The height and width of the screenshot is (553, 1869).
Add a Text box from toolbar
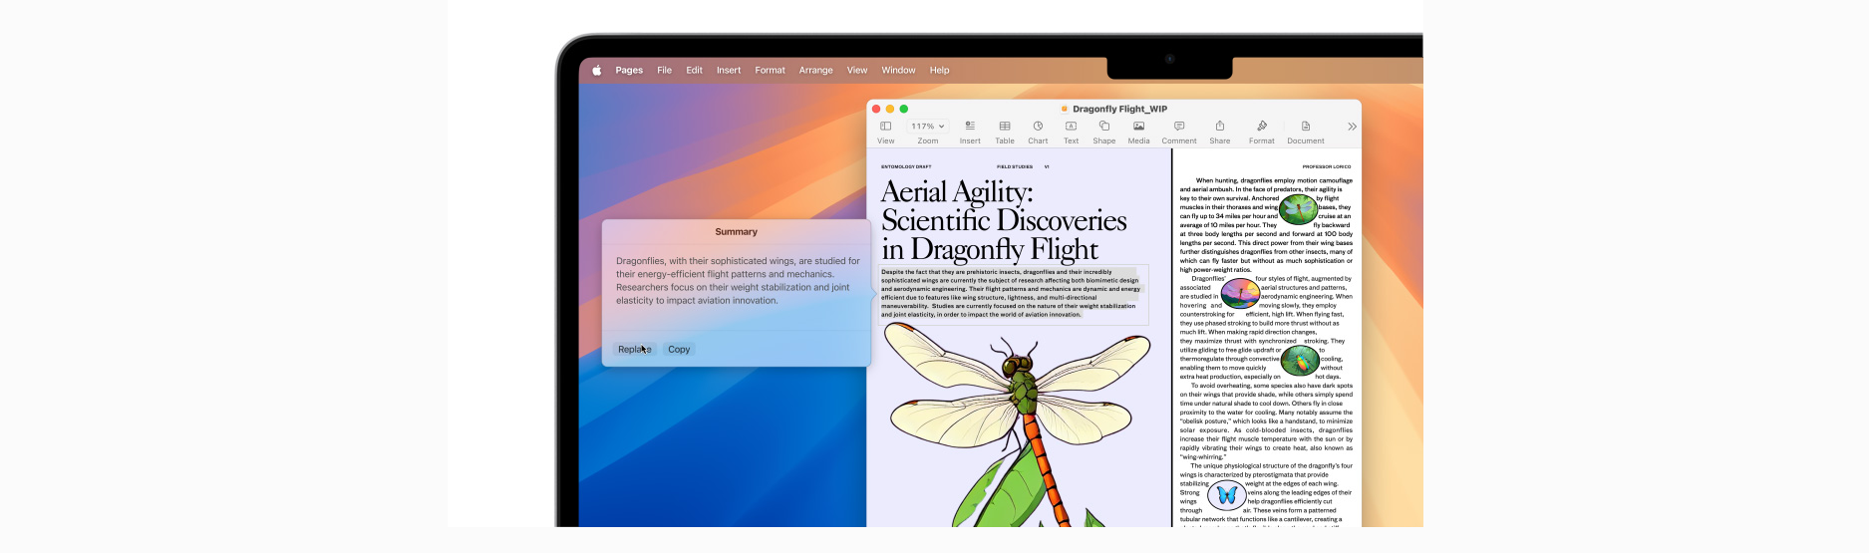coord(1071,127)
